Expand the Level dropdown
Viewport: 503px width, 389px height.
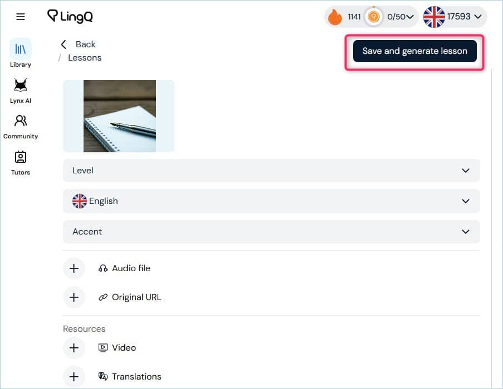coord(271,171)
